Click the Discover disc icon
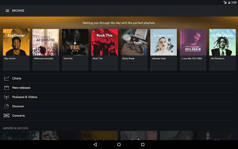This screenshot has width=238, height=149. pos(6,106)
